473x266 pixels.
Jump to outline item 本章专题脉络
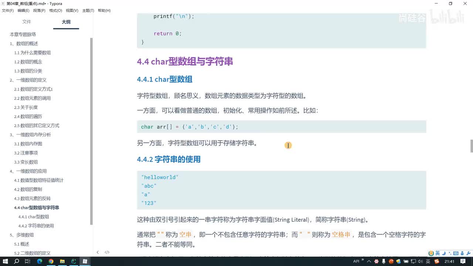23,34
